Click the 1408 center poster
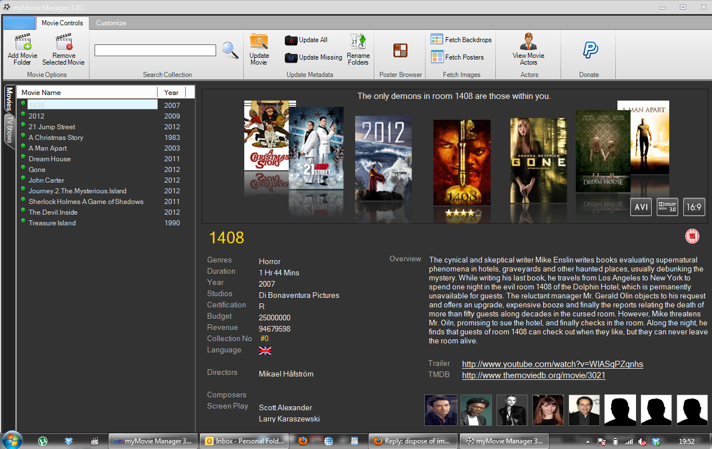Image resolution: width=712 pixels, height=449 pixels. (x=462, y=162)
